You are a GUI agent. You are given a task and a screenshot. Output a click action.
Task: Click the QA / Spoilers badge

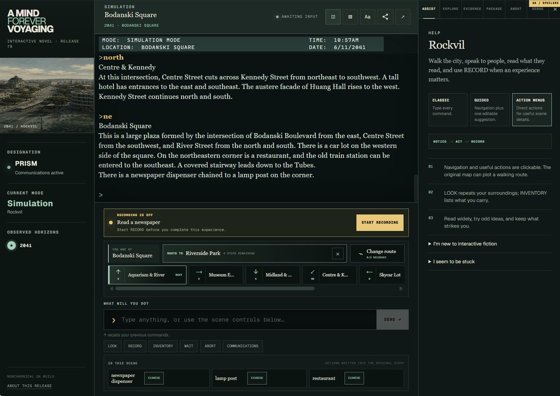point(544,3)
